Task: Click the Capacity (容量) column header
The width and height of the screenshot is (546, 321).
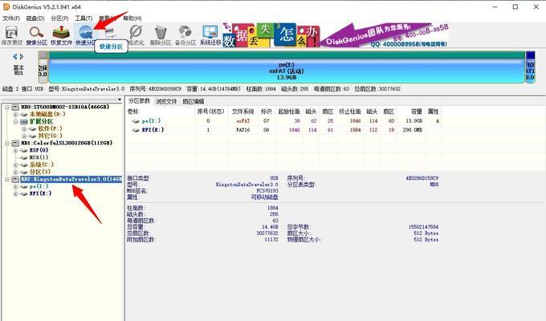Action: [417, 112]
